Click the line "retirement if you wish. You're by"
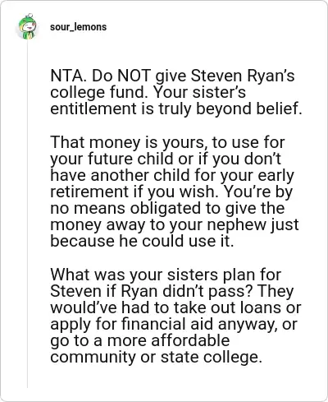The height and width of the screenshot is (402, 328). [171, 192]
